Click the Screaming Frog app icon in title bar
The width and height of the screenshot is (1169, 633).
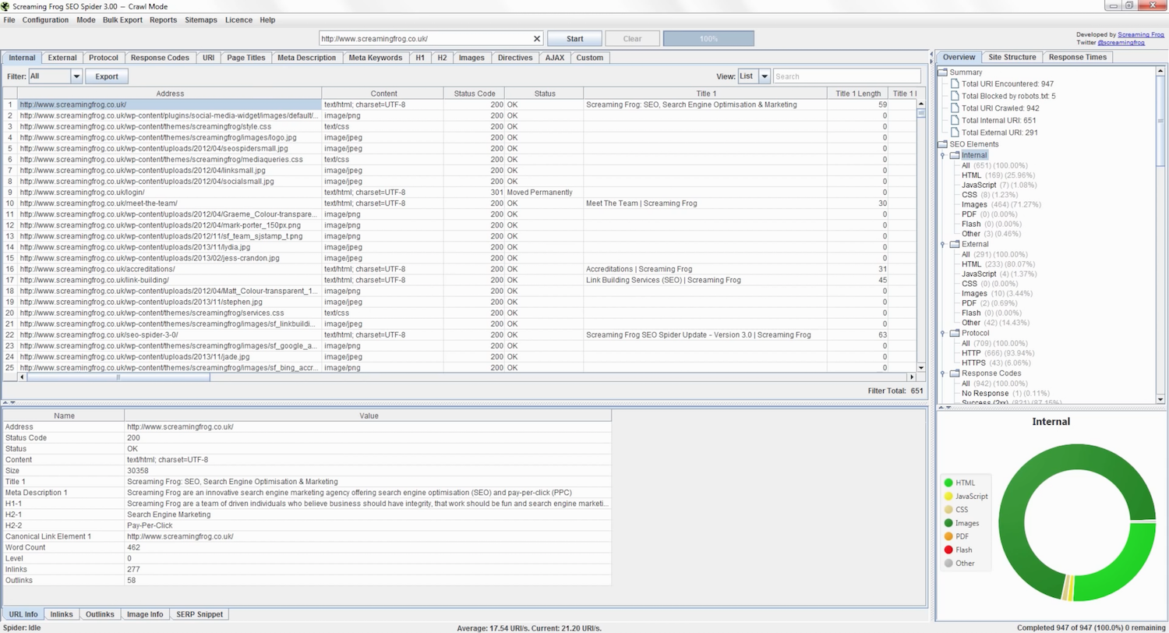tap(5, 6)
